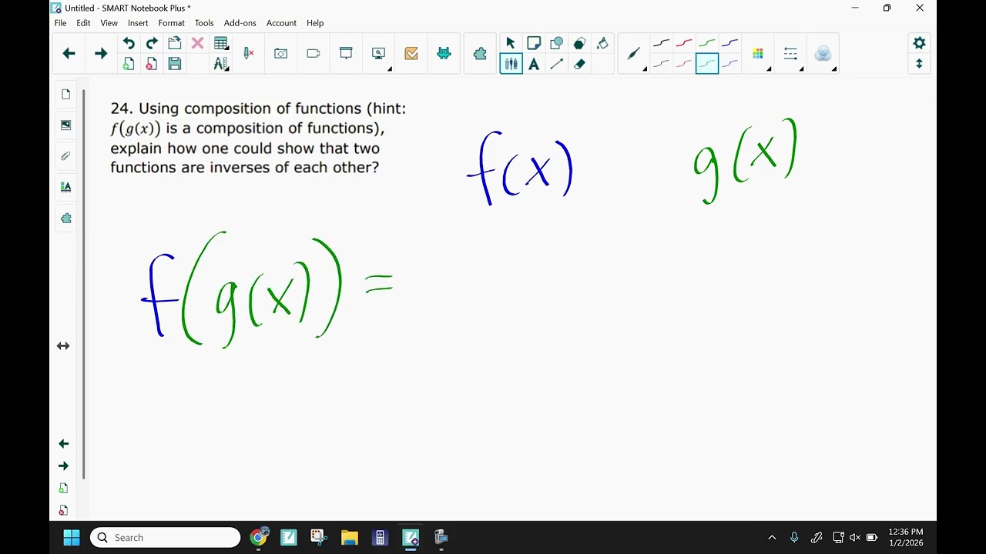The width and height of the screenshot is (986, 554).
Task: Open a file with the folder icon
Action: click(x=175, y=43)
